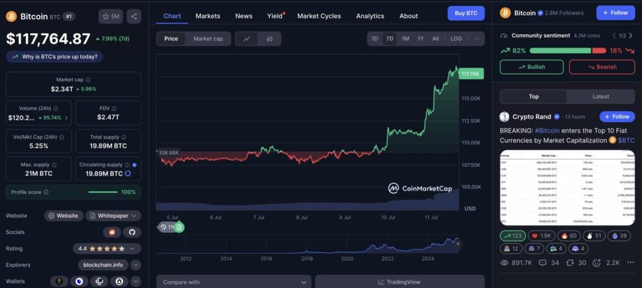The height and width of the screenshot is (288, 642).
Task: Click the Volume (24h) info icon
Action: pyautogui.click(x=56, y=109)
